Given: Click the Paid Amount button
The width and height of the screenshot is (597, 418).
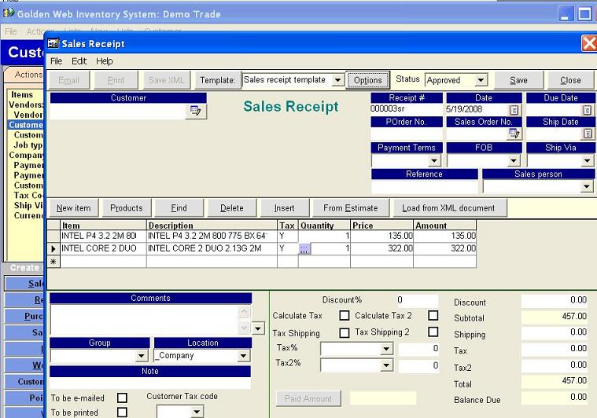Looking at the screenshot, I should (308, 398).
